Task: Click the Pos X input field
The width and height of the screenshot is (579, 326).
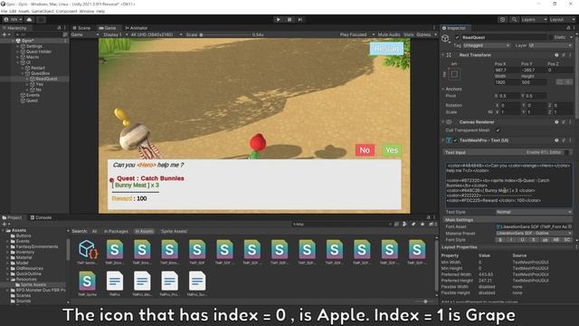Action: pyautogui.click(x=508, y=70)
